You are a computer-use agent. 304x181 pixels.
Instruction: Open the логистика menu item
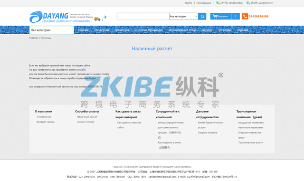click(x=225, y=30)
